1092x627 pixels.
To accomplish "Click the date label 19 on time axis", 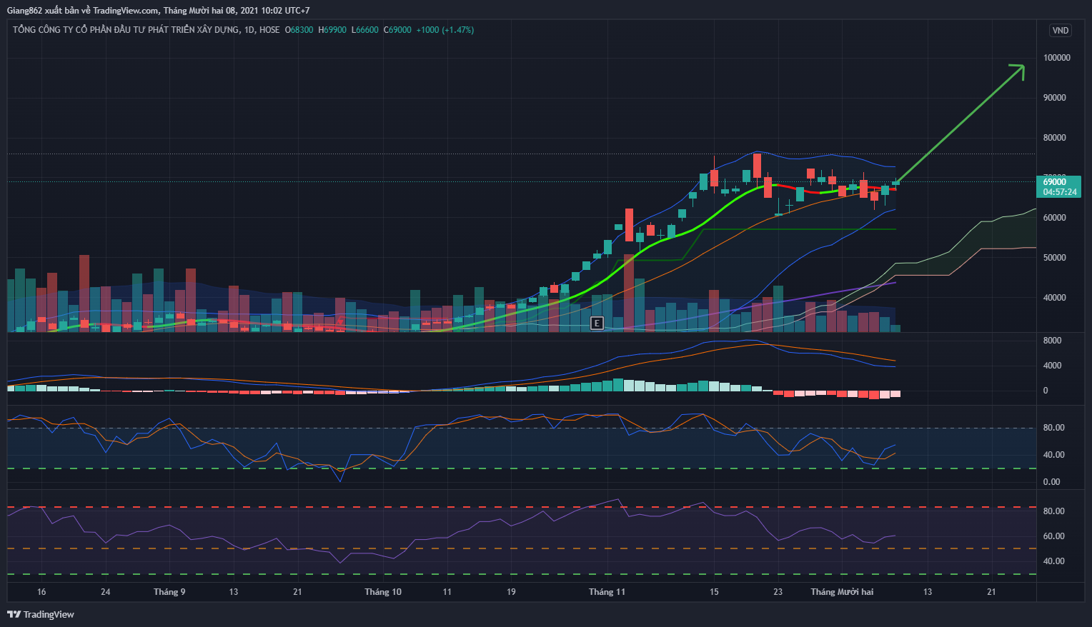I will point(511,592).
